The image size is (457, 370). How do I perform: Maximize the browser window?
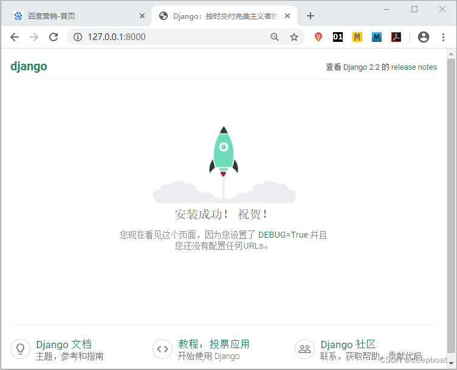(x=414, y=9)
